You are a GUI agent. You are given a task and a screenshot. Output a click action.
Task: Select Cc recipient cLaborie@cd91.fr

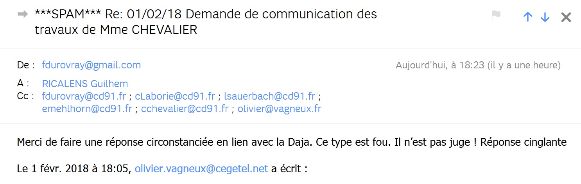click(175, 96)
